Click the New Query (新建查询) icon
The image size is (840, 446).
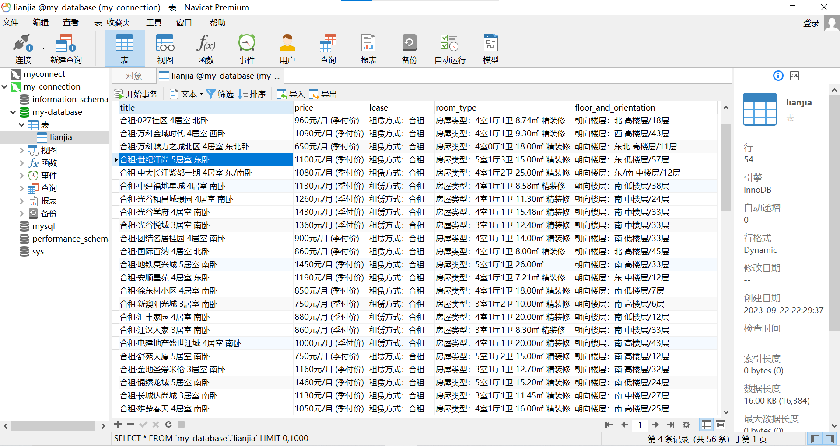pos(66,48)
